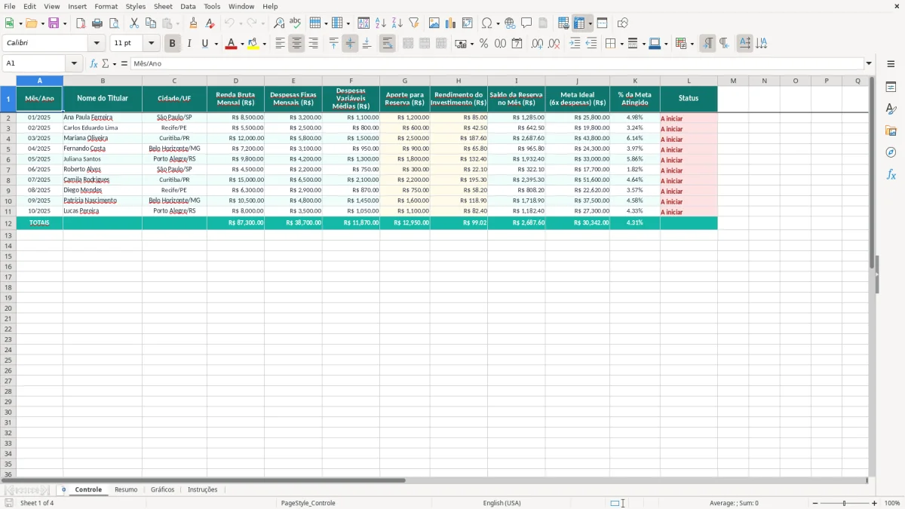Click the Insert Chart icon
The image size is (905, 509).
pos(451,23)
